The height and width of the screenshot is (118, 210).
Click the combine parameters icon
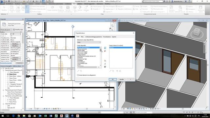coord(105,67)
